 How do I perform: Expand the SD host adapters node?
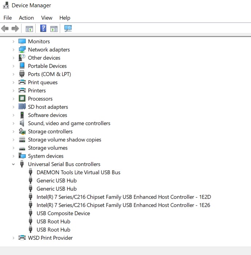click(13, 107)
